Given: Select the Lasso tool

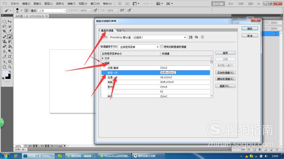Looking at the screenshot, I should pyautogui.click(x=4, y=27).
